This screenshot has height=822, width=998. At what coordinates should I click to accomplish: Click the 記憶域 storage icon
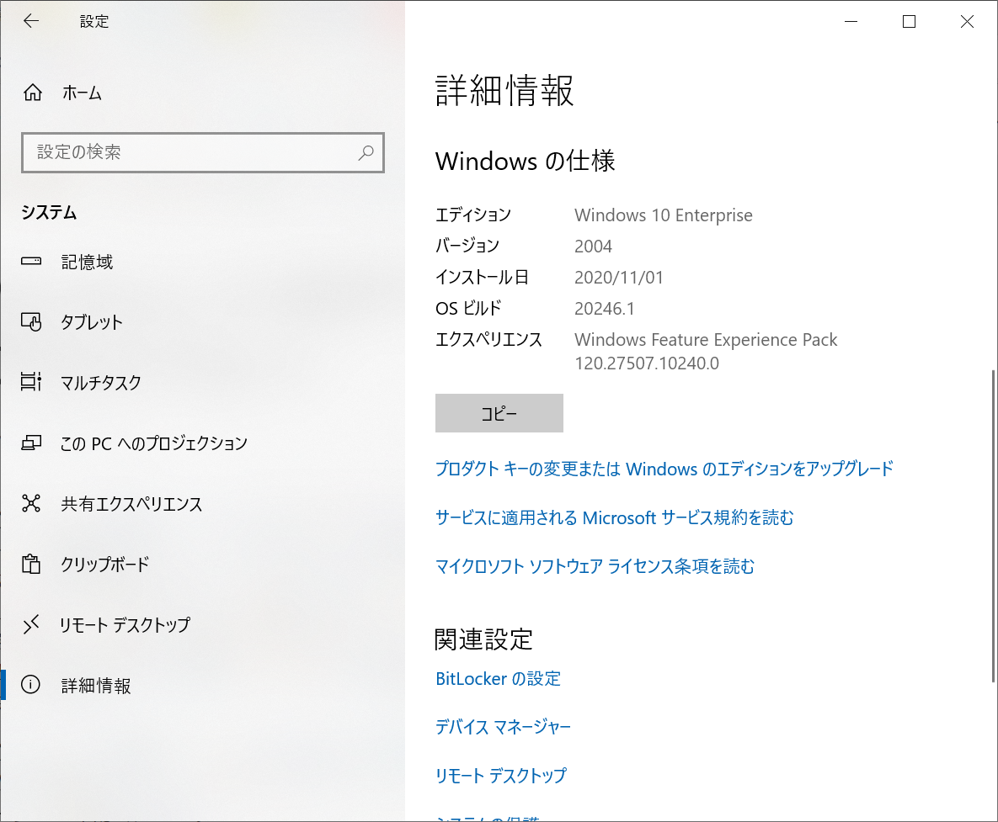pos(31,262)
